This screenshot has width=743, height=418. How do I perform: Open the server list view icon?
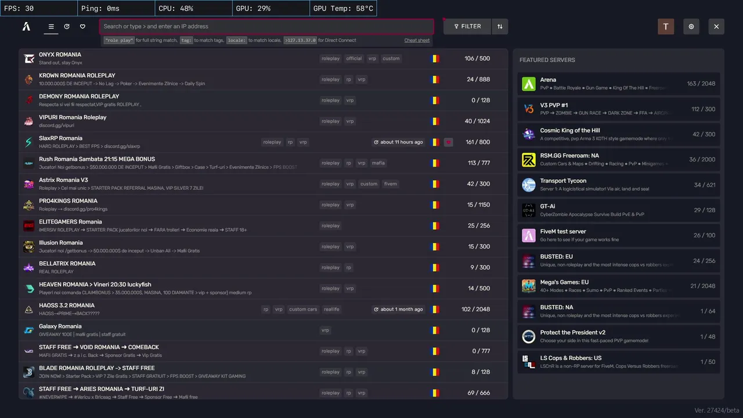[x=51, y=26]
